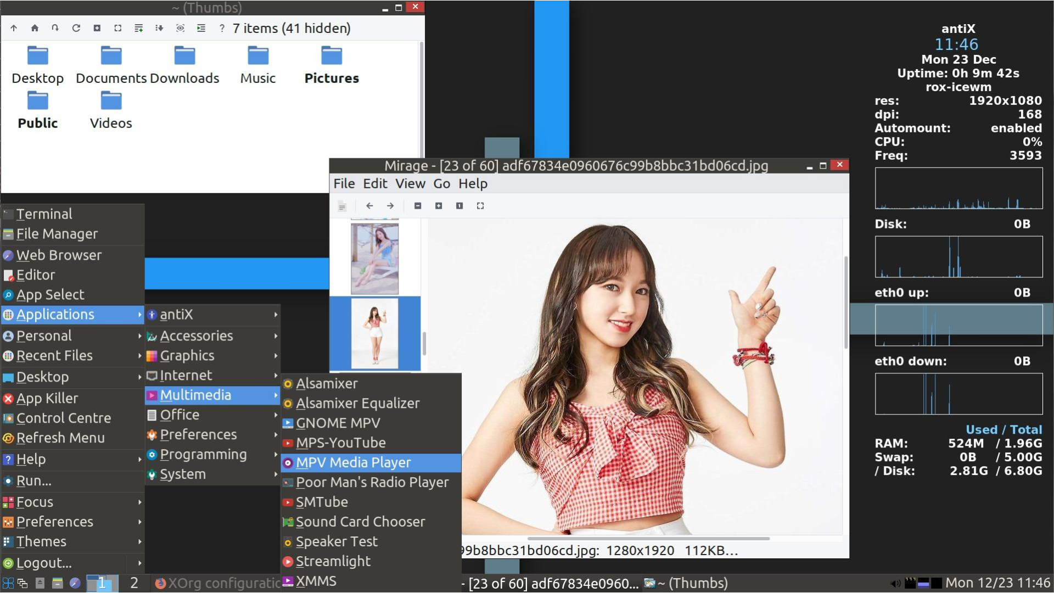The width and height of the screenshot is (1054, 593).
Task: Toggle the volume icon in system tray
Action: 895,583
